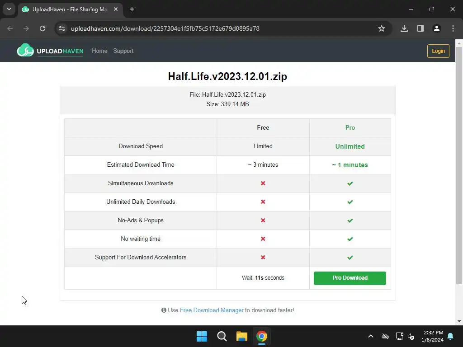Click the green 'Unlimited' cell

point(350,146)
